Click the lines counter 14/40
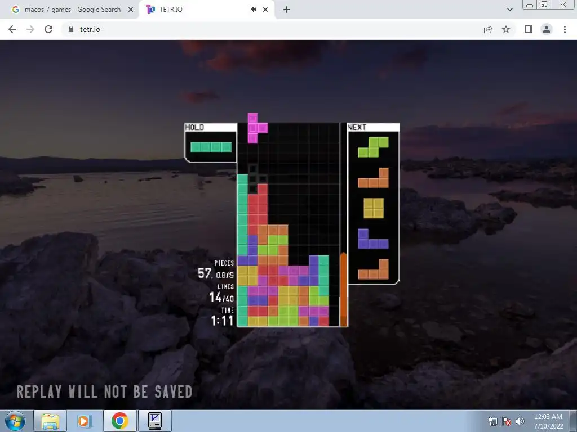This screenshot has width=577, height=432. tap(221, 297)
